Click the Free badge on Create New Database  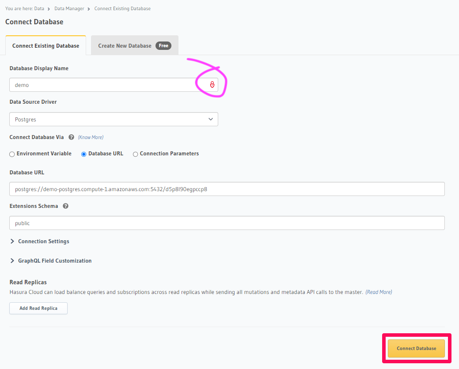(x=163, y=45)
